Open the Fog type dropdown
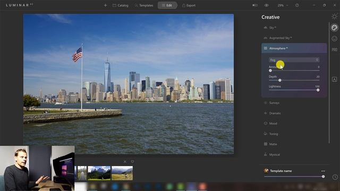Image resolution: width=340 pixels, height=191 pixels. tap(294, 60)
